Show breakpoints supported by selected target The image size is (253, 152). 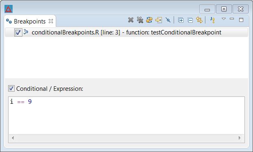pyautogui.click(x=149, y=20)
